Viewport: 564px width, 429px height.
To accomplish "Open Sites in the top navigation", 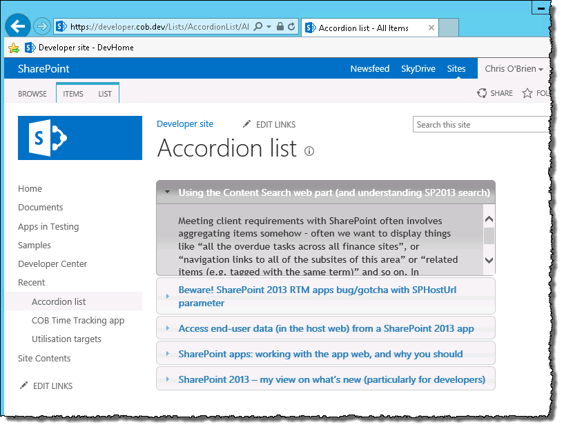I will pyautogui.click(x=456, y=68).
